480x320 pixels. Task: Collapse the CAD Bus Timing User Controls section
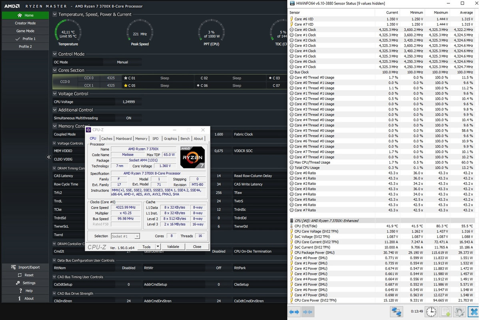[54, 277]
